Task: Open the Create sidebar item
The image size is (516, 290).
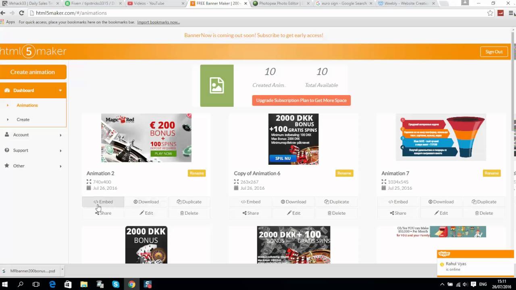Action: click(x=23, y=120)
